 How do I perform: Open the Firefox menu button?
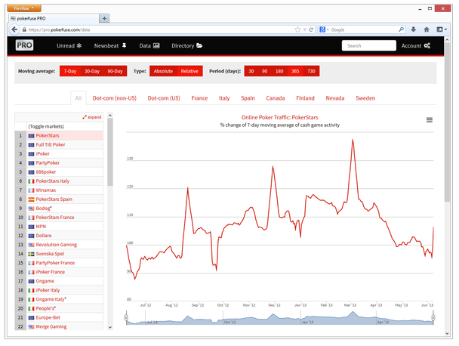pyautogui.click(x=24, y=8)
